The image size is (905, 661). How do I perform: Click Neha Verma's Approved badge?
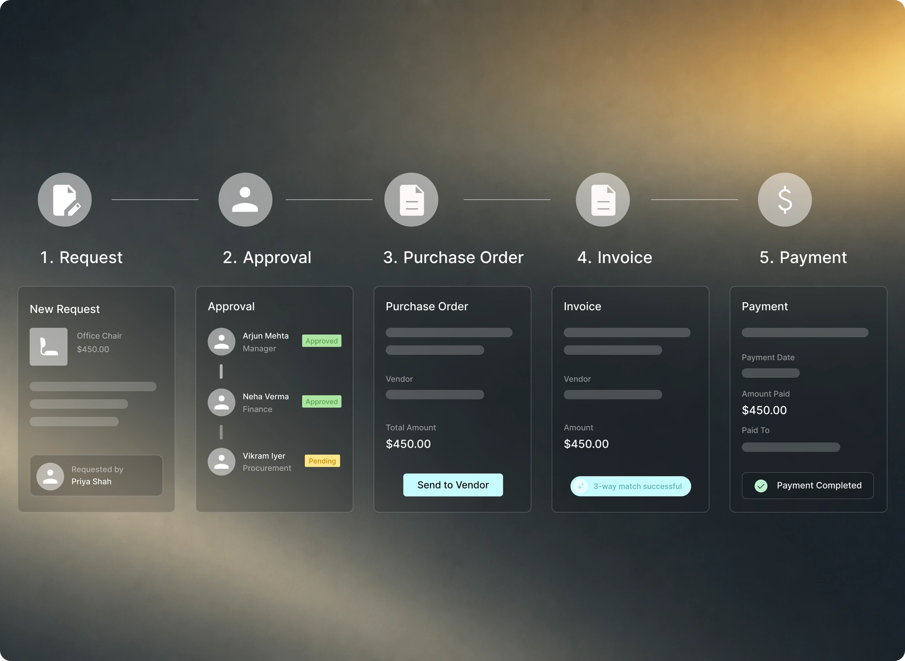click(322, 401)
